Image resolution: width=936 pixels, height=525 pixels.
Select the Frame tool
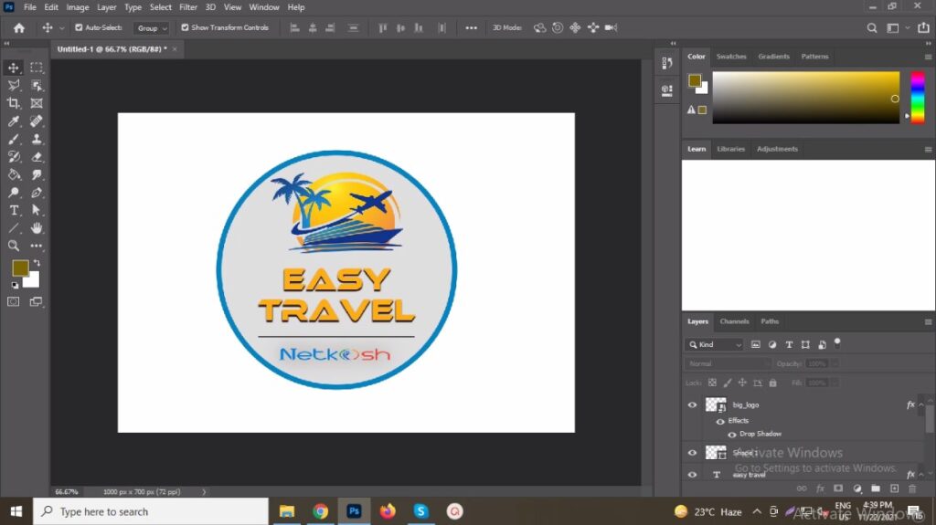(x=37, y=103)
